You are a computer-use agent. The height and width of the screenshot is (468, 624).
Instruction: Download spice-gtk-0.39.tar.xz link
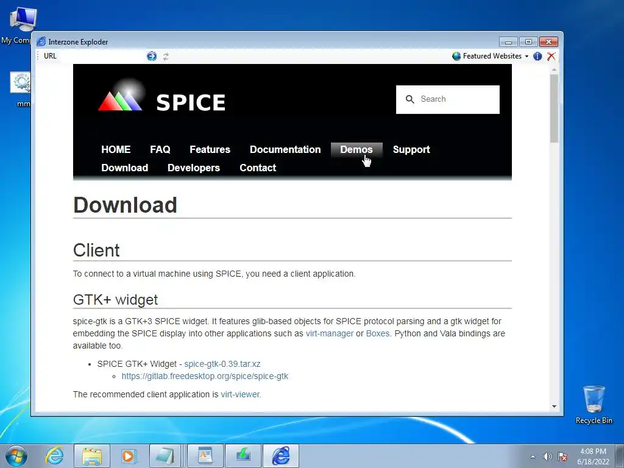point(222,364)
